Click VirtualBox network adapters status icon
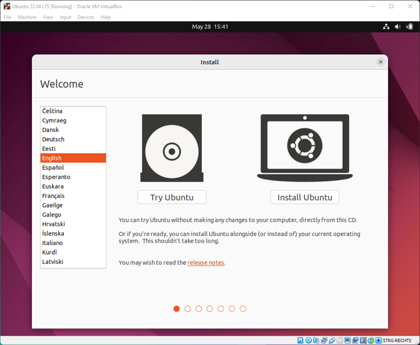420x345 pixels. point(324,340)
